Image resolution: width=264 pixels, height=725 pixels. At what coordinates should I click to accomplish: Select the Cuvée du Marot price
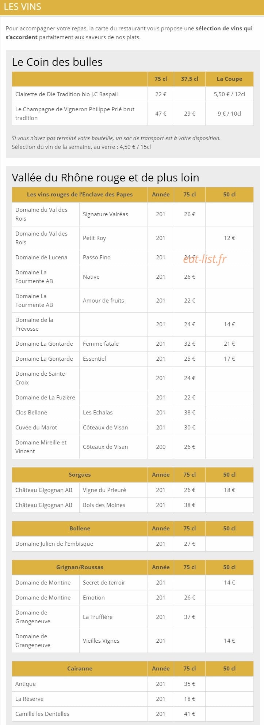point(190,428)
